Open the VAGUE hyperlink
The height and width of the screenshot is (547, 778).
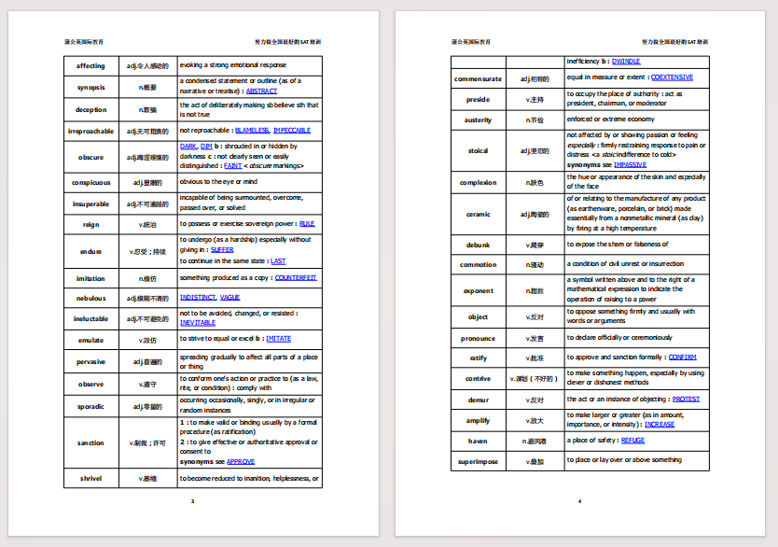coord(229,298)
